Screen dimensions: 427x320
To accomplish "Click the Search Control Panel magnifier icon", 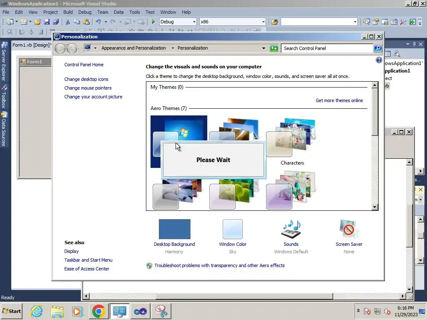I will point(378,48).
